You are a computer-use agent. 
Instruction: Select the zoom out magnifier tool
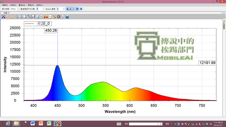[20, 16]
